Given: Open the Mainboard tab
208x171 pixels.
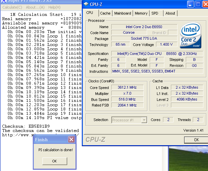Looking at the screenshot, I should [123, 13].
